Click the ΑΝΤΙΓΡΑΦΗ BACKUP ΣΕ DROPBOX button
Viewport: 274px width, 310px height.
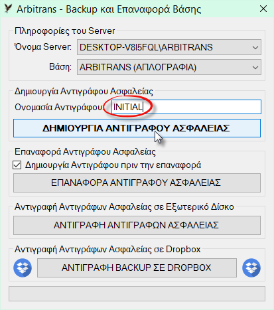click(x=137, y=268)
